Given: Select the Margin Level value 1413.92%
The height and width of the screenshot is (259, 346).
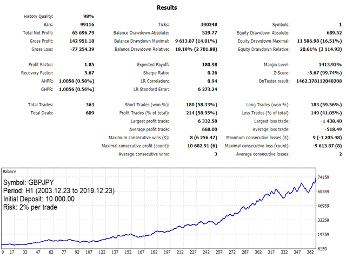Looking at the screenshot, I should click(330, 65).
